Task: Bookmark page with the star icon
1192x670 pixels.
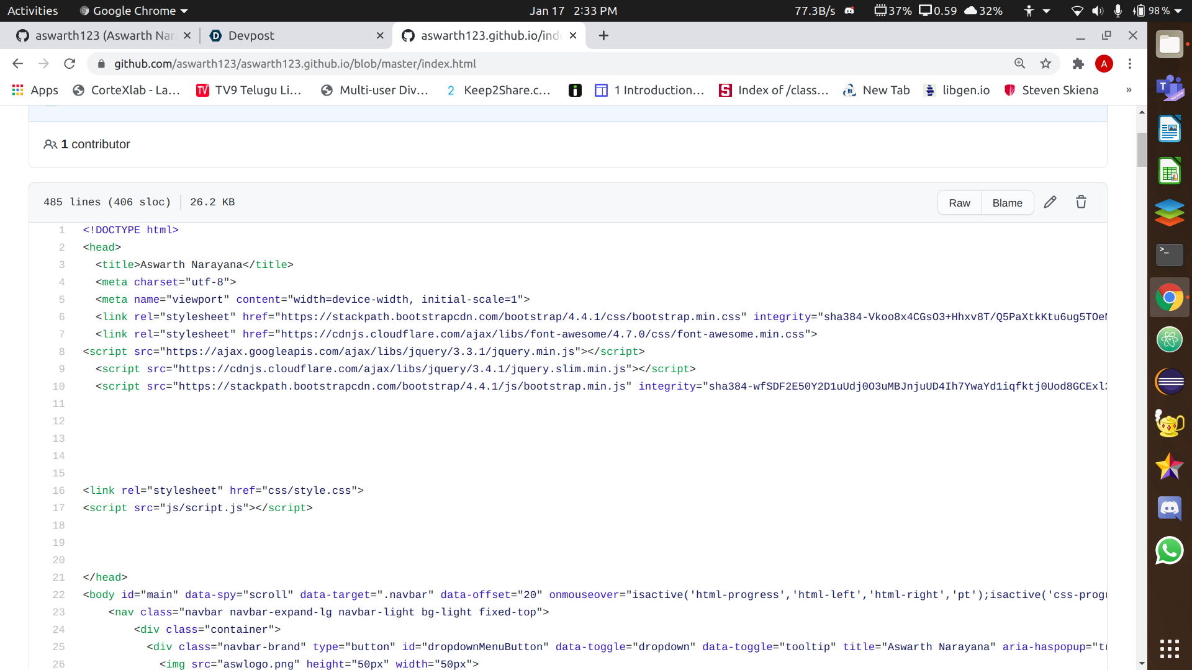Action: pos(1046,63)
